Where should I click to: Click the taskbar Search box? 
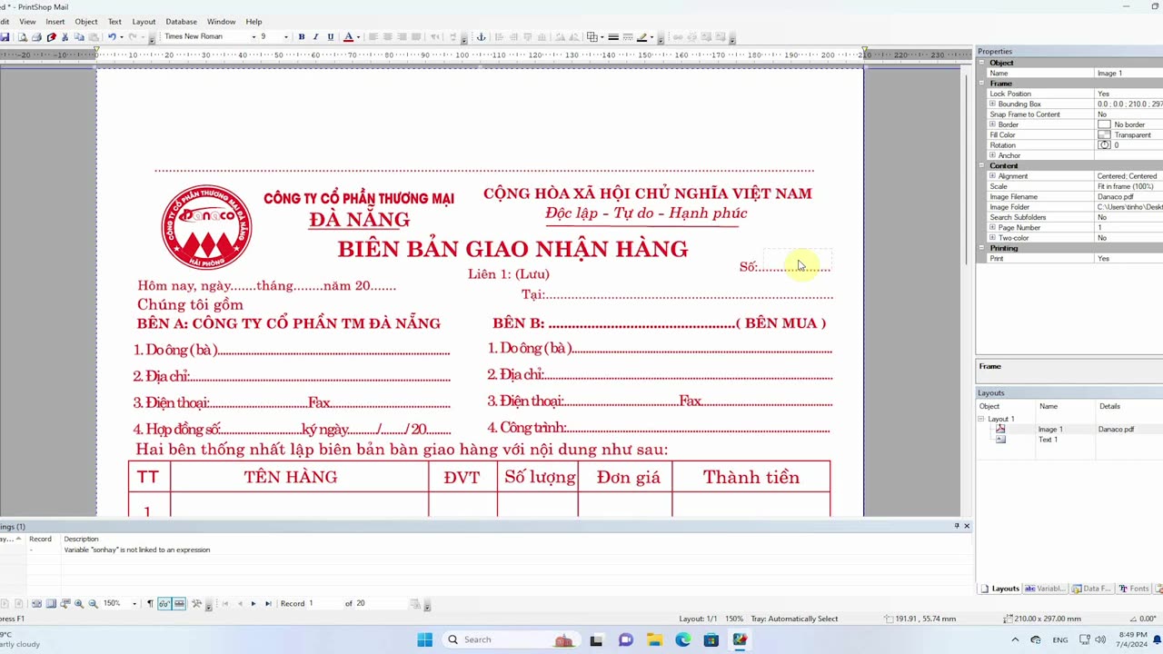510,639
